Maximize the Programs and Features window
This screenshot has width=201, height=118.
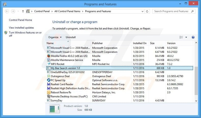tap(186, 4)
